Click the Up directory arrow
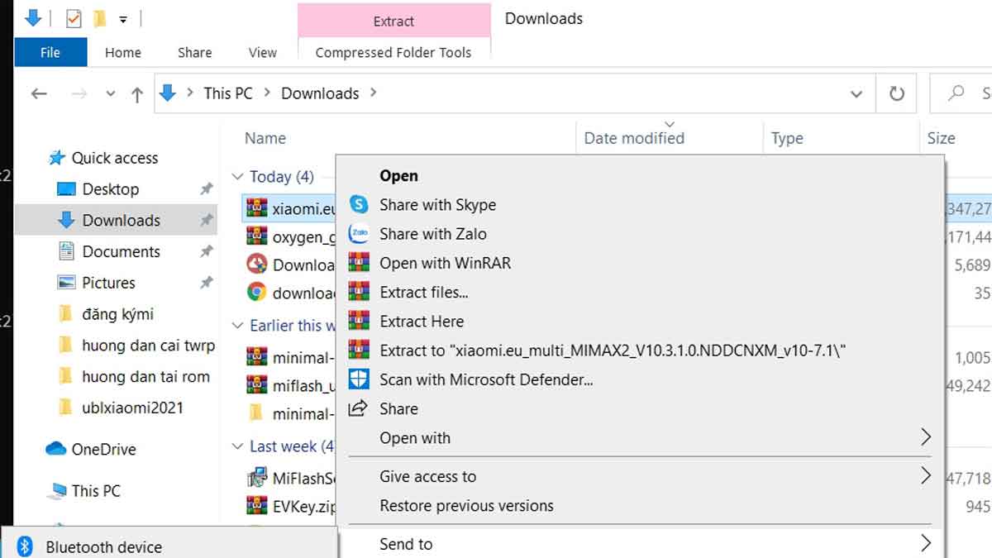This screenshot has width=992, height=558. tap(137, 94)
